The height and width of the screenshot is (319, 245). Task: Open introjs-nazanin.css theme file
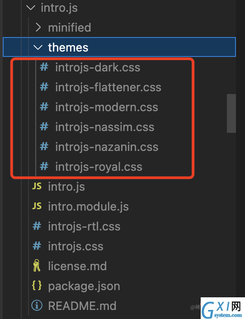click(x=107, y=147)
